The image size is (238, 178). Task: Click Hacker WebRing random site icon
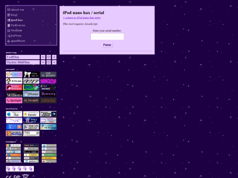[x=48, y=62]
